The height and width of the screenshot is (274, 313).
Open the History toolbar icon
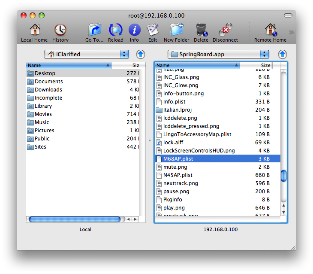(60, 31)
